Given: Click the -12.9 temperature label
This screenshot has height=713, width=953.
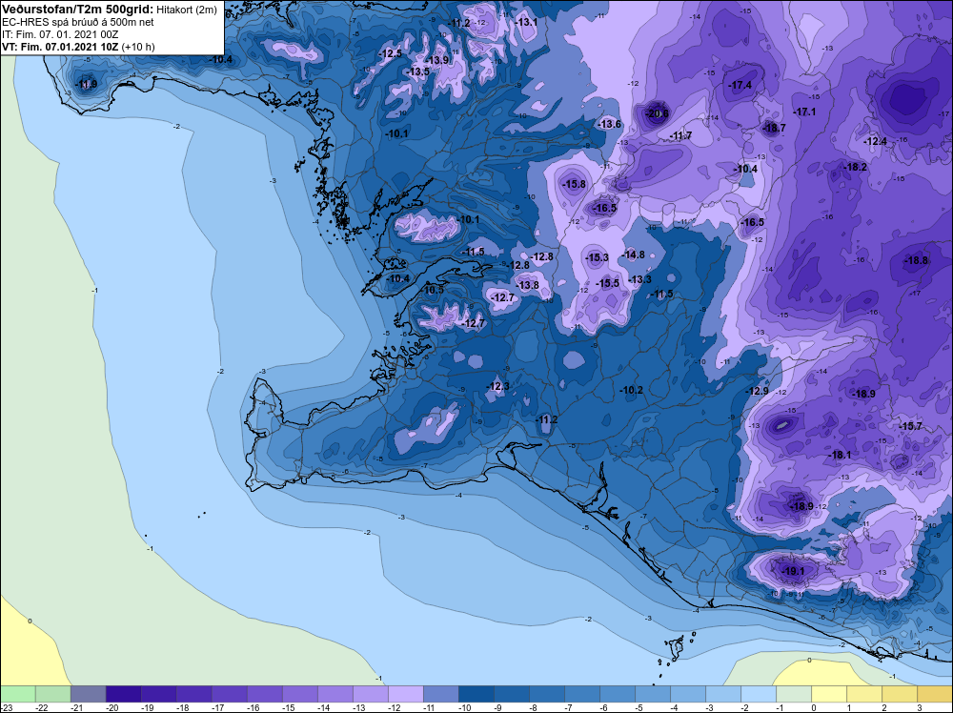Looking at the screenshot, I should pos(758,391).
